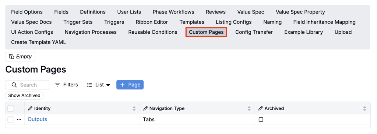Select the Outputs row checkbox

click(x=11, y=119)
